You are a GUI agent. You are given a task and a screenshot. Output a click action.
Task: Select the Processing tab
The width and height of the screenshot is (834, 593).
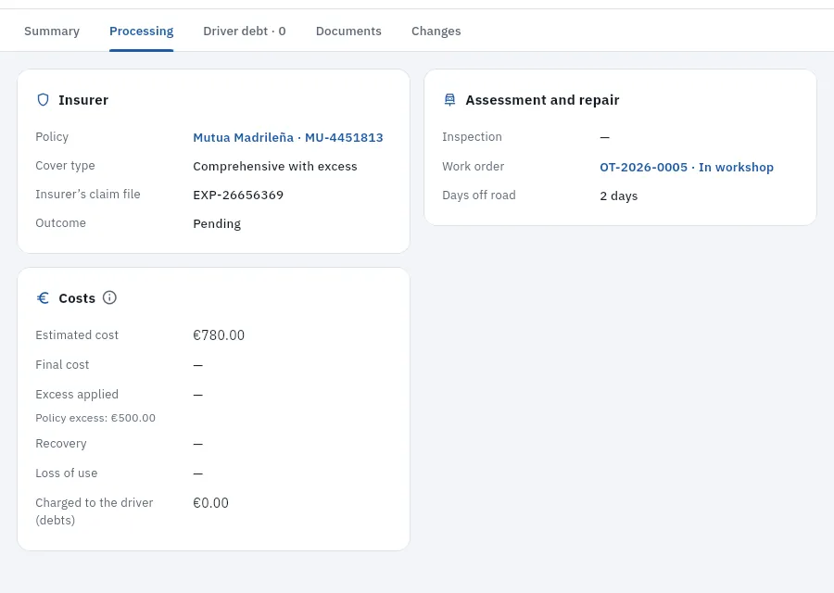click(142, 31)
